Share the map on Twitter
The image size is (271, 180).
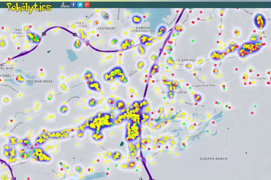[80, 5]
